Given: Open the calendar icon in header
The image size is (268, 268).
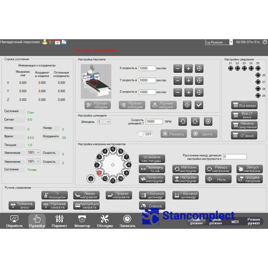Looking at the screenshot, I should 57,42.
